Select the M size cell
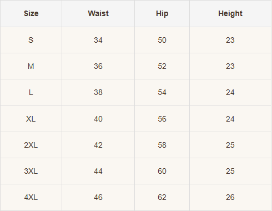 tap(31, 66)
